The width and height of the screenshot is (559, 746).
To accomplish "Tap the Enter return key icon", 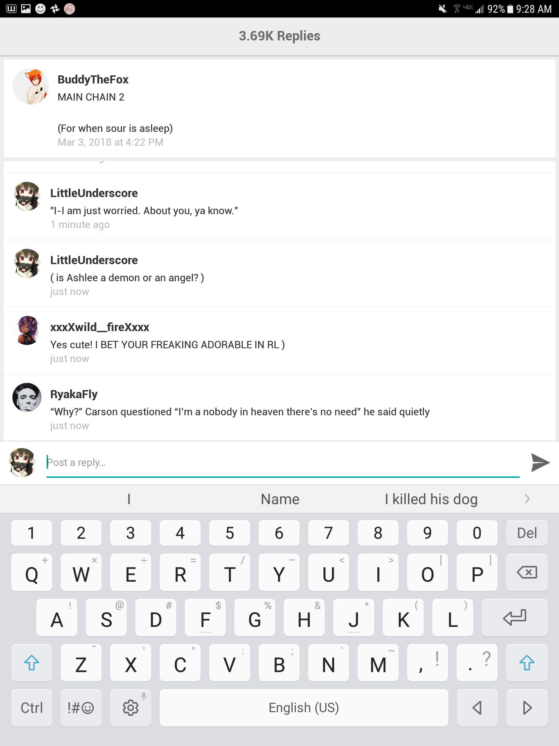I will click(515, 617).
